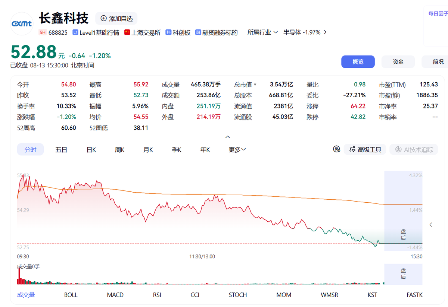Click the China flag icon for 上海交易所
This screenshot has width=448, height=307.
point(127,32)
